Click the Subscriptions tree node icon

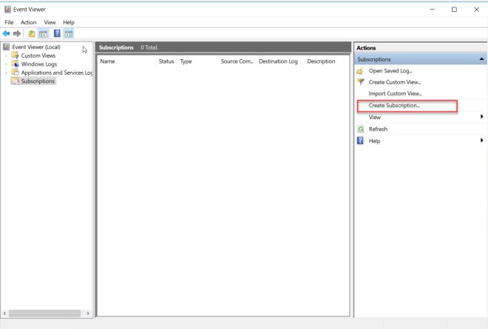(15, 81)
